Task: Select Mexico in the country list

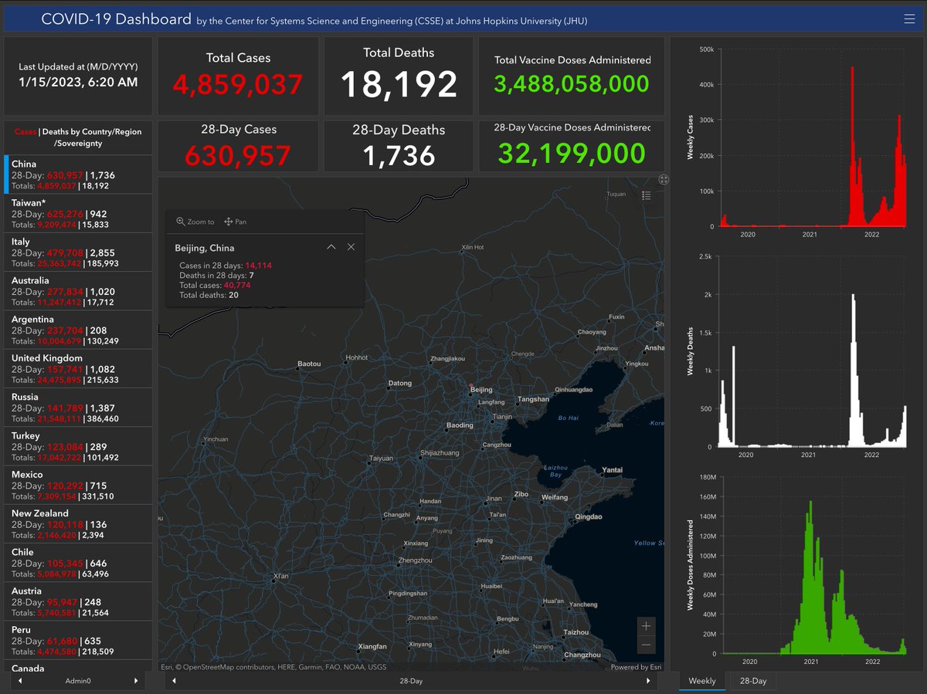Action: [78, 485]
